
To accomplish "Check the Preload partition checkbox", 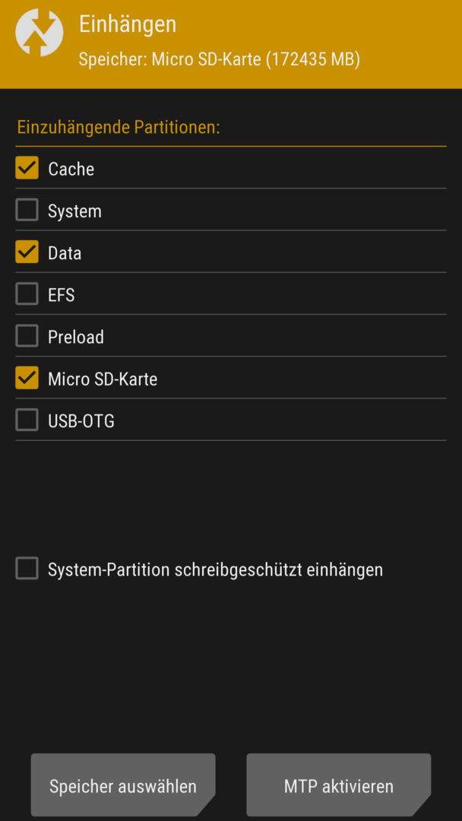I will [x=27, y=336].
